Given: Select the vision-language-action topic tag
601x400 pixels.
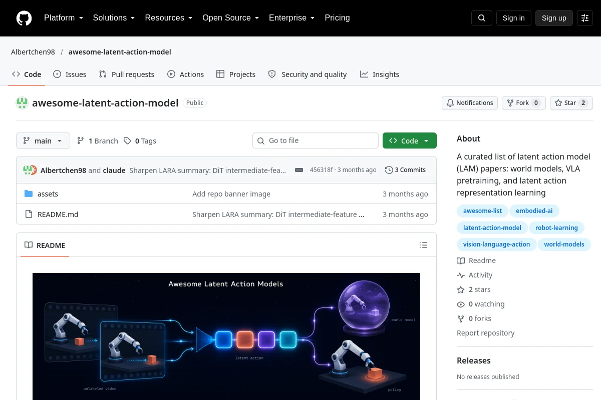Looking at the screenshot, I should click(x=496, y=244).
